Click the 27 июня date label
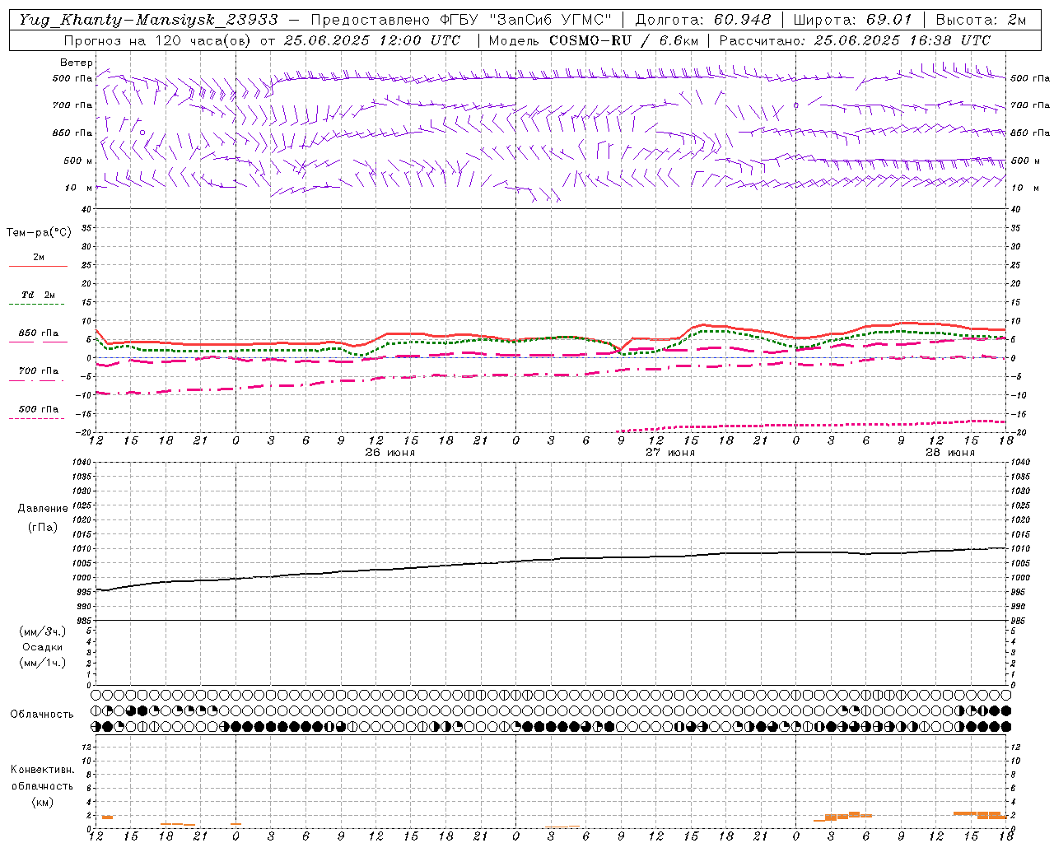1054x843 pixels. (670, 453)
